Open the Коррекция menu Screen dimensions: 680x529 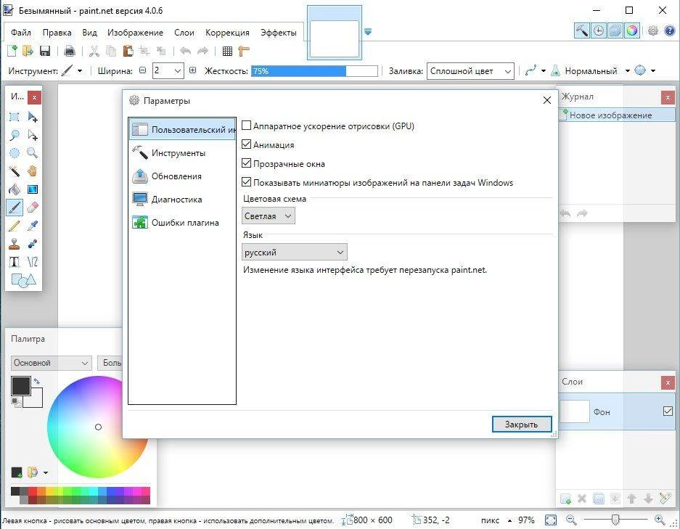tap(227, 33)
